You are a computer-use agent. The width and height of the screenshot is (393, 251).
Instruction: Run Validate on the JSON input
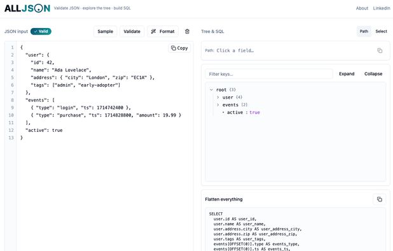132,31
